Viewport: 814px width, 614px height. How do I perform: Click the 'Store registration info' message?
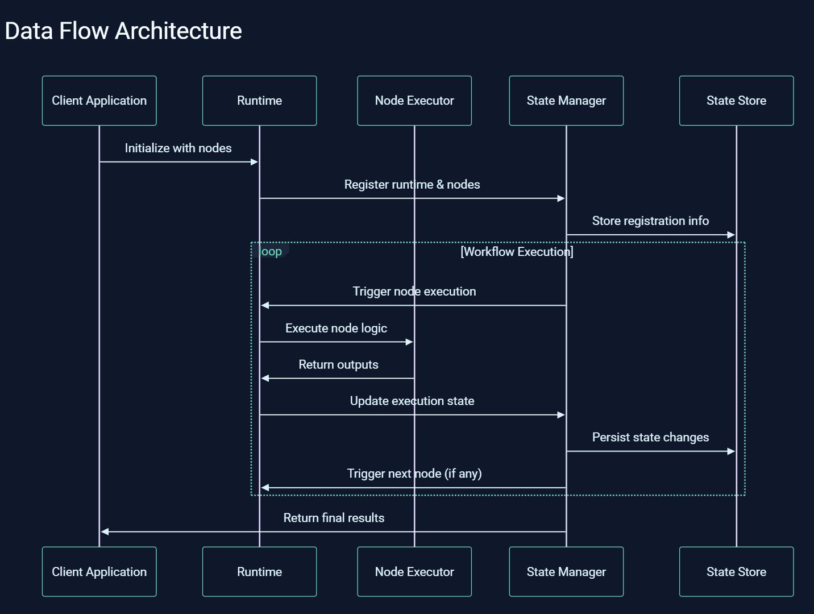click(x=650, y=221)
